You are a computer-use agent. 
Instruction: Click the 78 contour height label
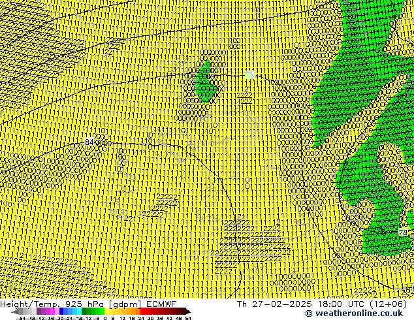click(403, 232)
